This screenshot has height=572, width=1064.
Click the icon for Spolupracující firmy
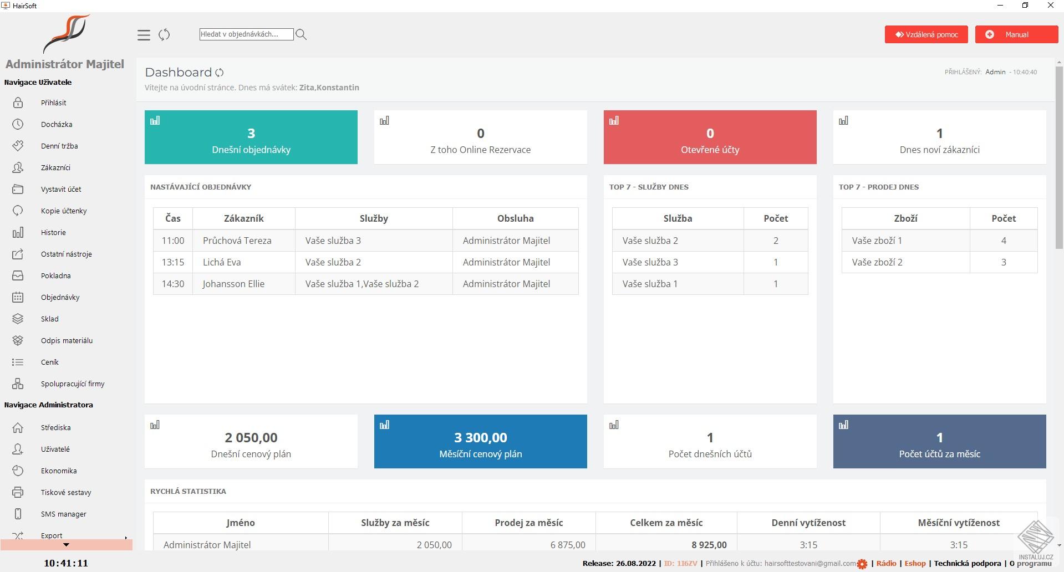click(18, 384)
